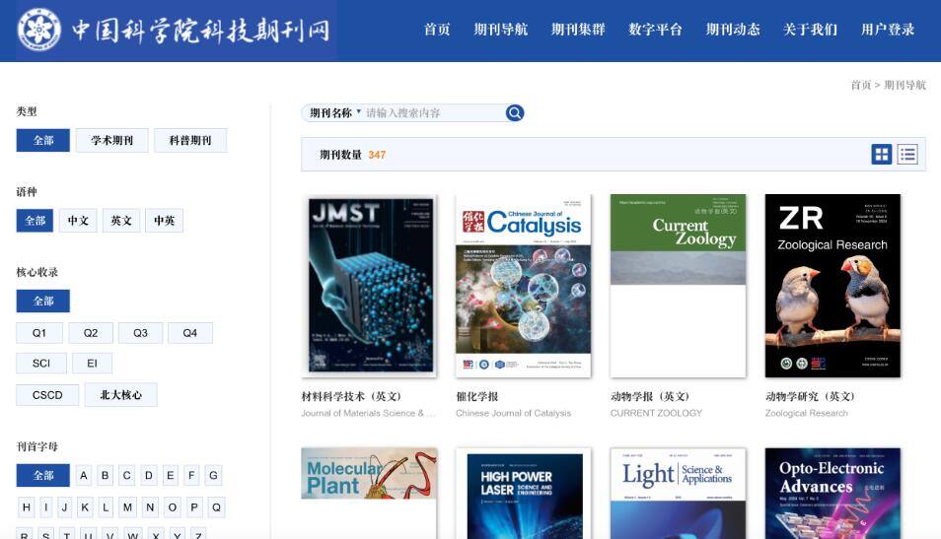Filter journals by letter A
Screen dimensions: 941x539
[84, 476]
